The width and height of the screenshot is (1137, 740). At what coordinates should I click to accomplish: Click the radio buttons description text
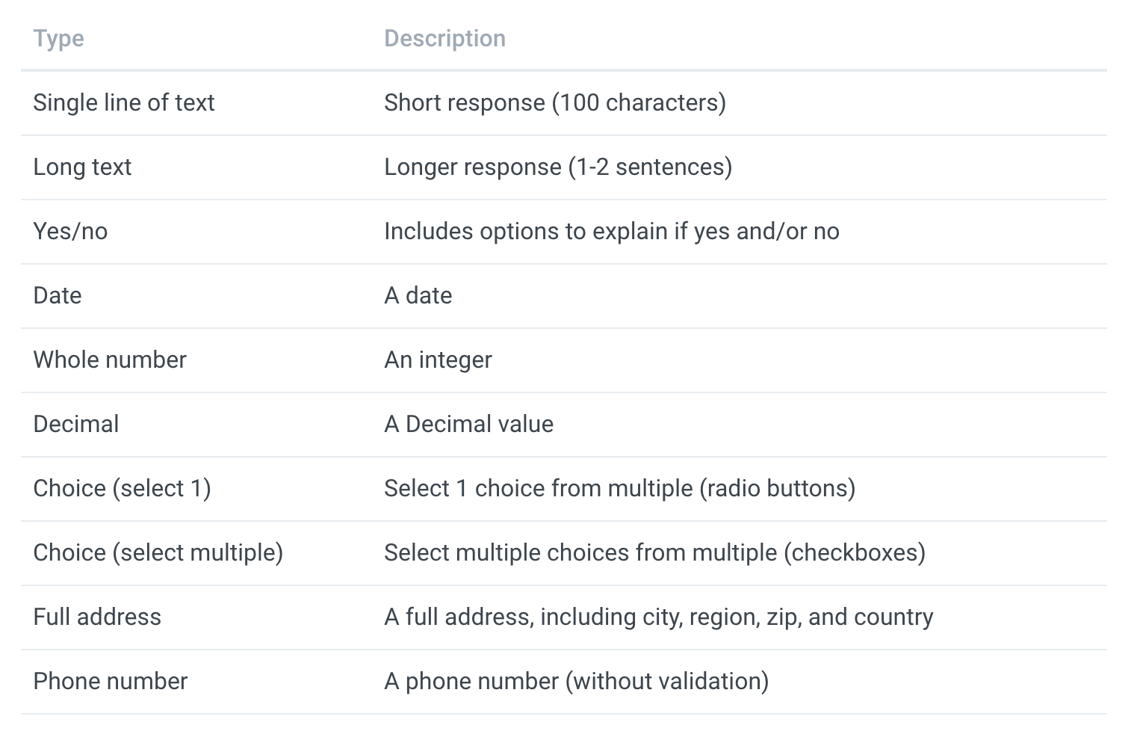coord(619,489)
